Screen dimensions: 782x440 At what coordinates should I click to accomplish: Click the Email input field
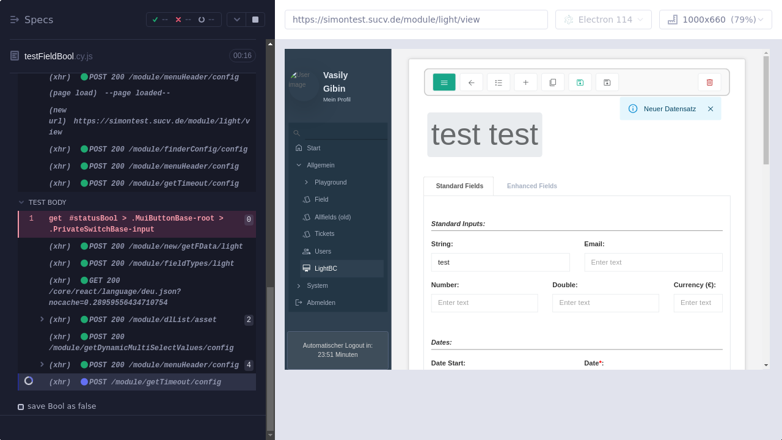(653, 262)
